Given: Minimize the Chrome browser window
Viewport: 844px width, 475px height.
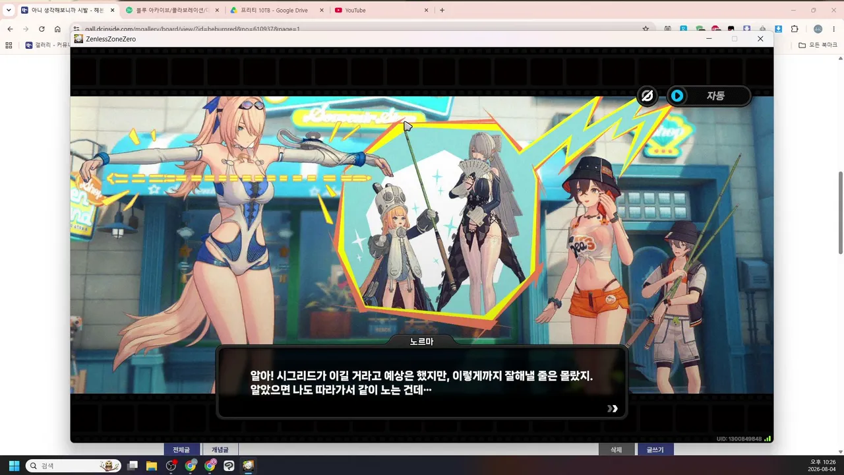Looking at the screenshot, I should click(x=793, y=10).
